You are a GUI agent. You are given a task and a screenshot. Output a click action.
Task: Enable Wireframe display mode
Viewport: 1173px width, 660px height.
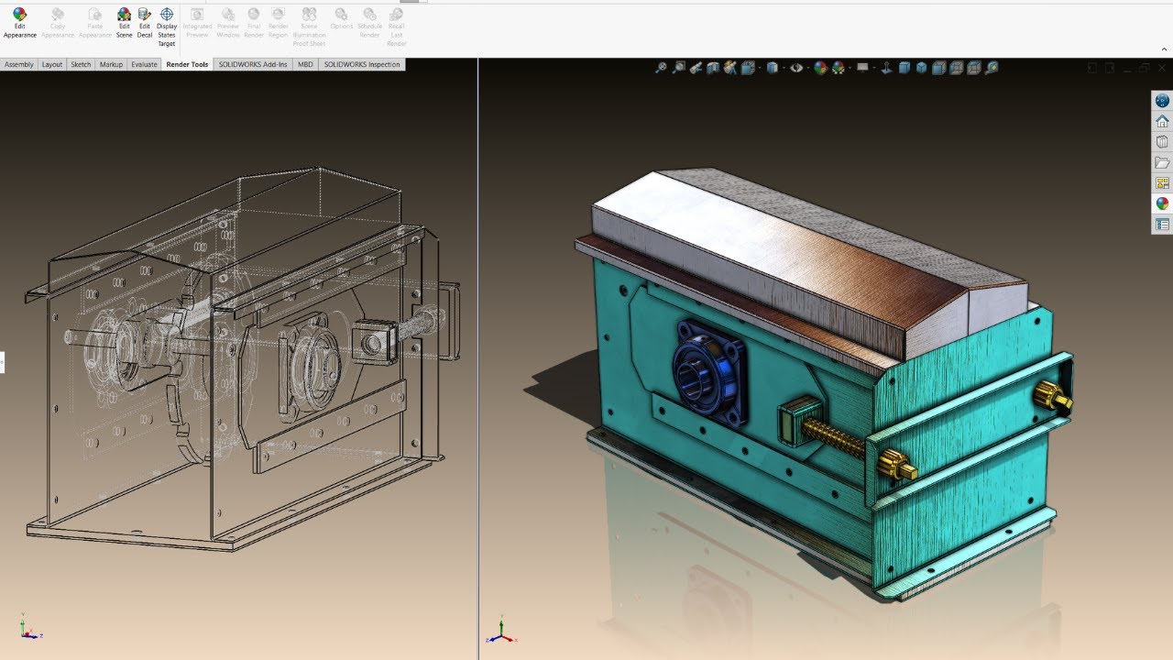pos(973,68)
